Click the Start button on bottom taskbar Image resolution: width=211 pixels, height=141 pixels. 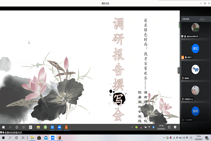[3, 137]
